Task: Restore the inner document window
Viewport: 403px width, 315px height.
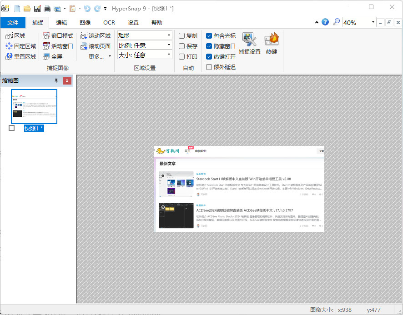Action: (389, 23)
